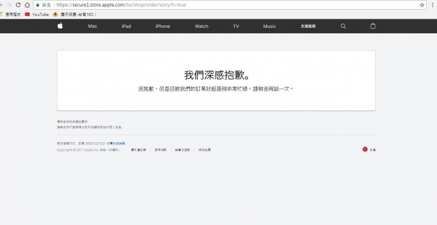Bookmark page with the star icon
Viewport: 437px width, 225px height.
pos(422,5)
